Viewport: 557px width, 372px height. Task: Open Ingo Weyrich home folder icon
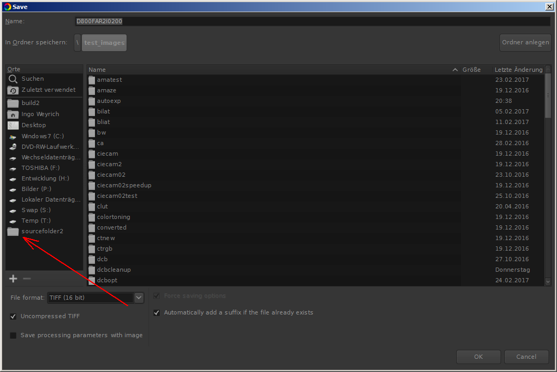click(x=13, y=115)
